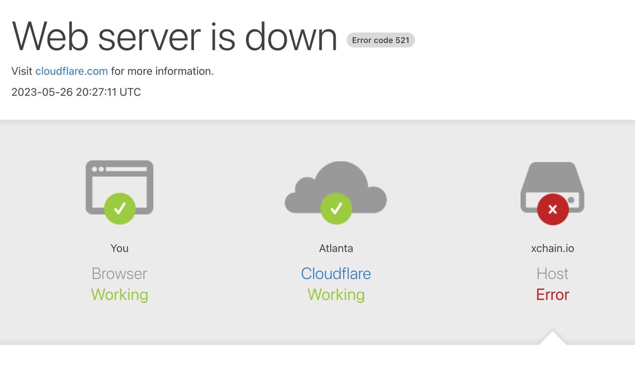Click Working status under Browser

pyautogui.click(x=120, y=295)
